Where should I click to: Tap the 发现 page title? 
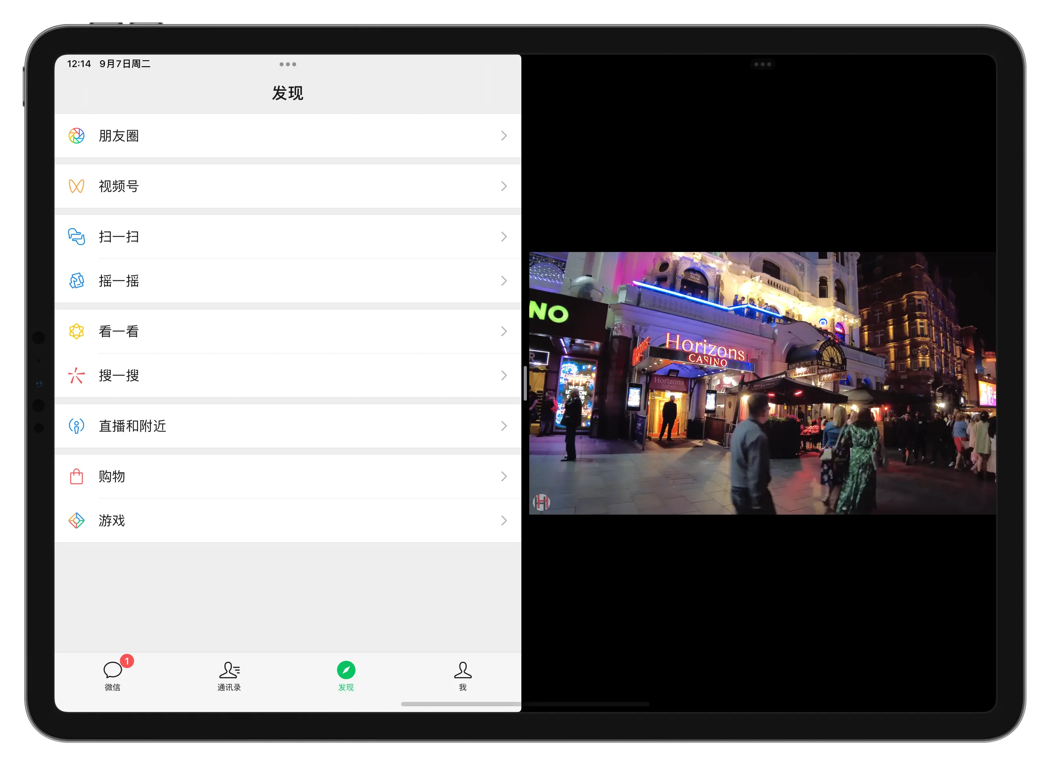coord(288,93)
